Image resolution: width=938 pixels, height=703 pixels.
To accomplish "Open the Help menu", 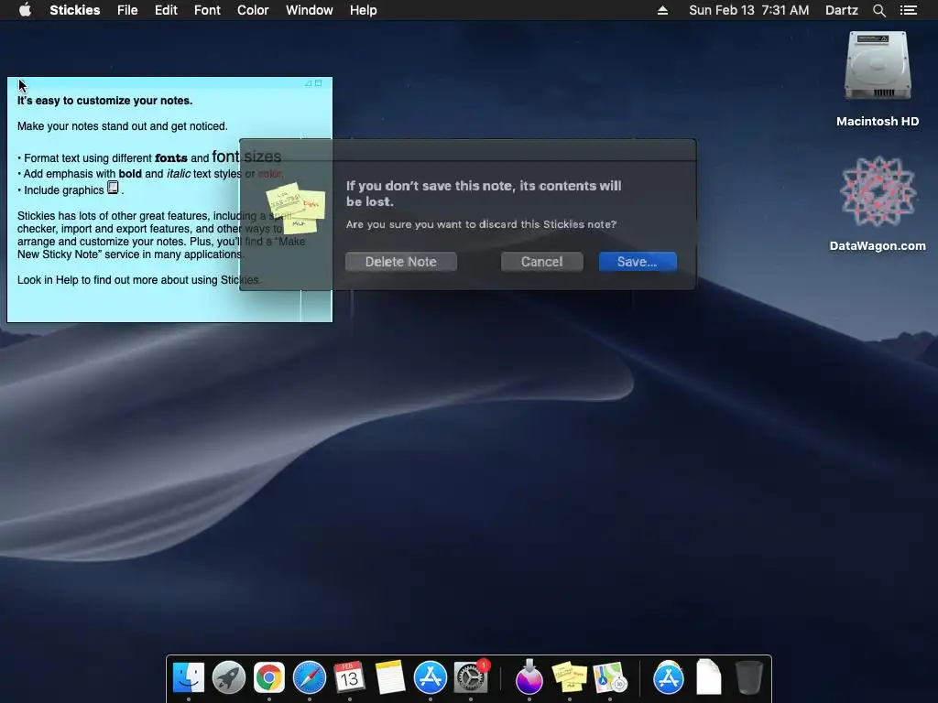I will point(363,10).
